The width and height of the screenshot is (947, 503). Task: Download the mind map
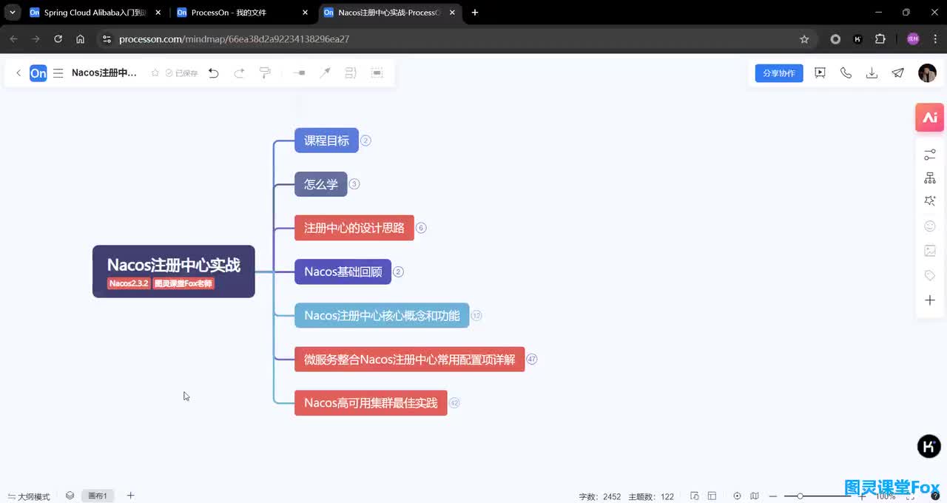872,72
